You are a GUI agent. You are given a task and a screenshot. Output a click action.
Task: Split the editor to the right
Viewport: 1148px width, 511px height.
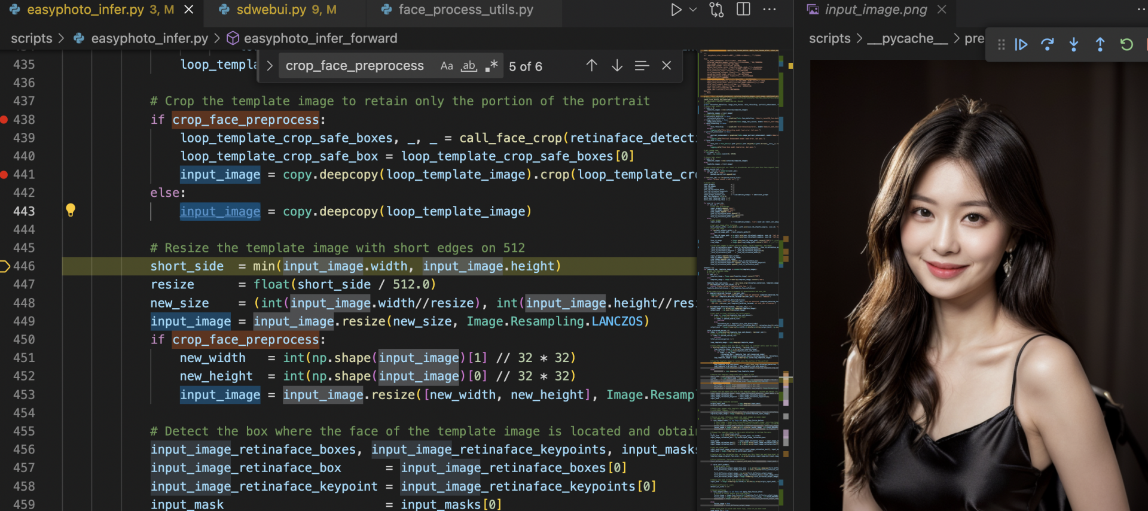click(x=743, y=10)
